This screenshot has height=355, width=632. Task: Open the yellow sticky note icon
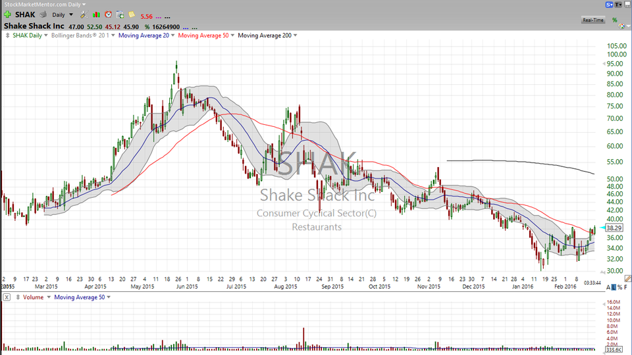coord(132,14)
